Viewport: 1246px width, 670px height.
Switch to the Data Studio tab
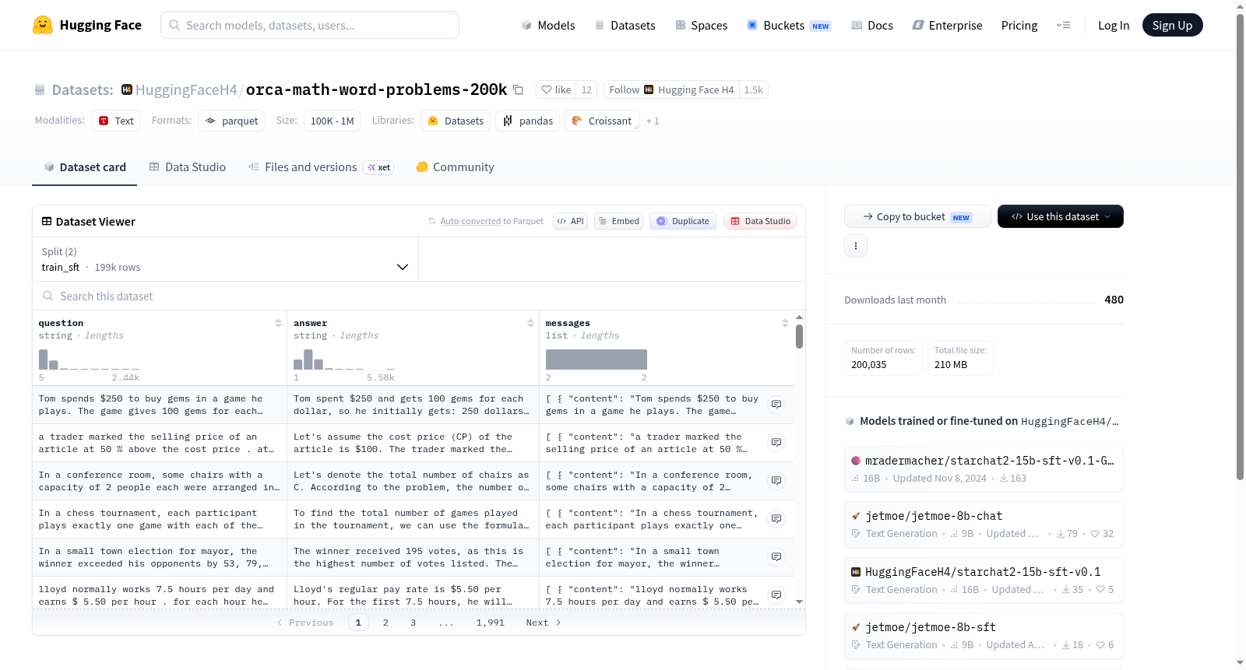(x=188, y=167)
